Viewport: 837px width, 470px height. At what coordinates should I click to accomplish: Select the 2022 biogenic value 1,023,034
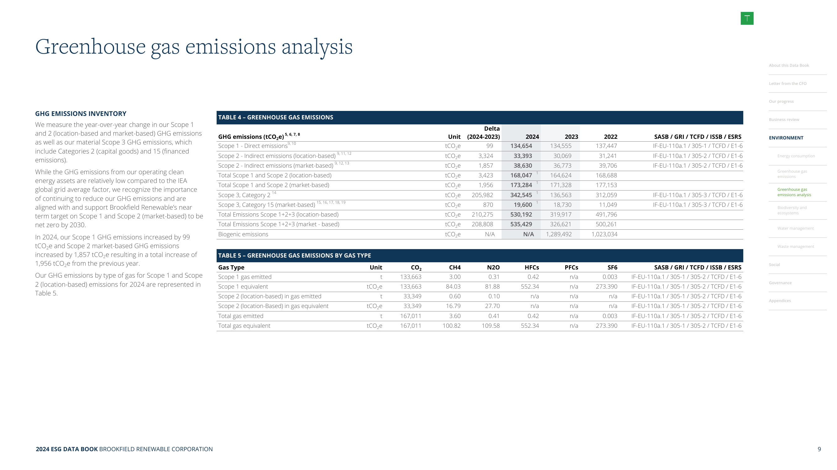(604, 234)
